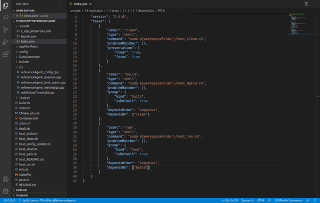The image size is (320, 203).
Task: Expand the Outline section
Action: click(x=21, y=190)
